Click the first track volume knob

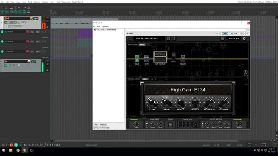click(31, 18)
